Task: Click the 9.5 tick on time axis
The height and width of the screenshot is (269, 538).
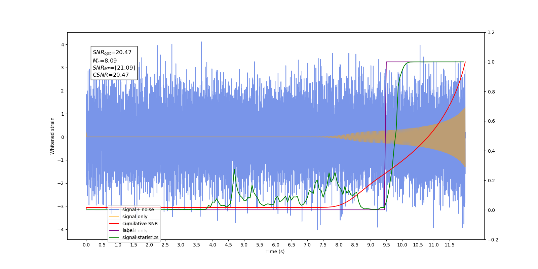Action: 386,245
